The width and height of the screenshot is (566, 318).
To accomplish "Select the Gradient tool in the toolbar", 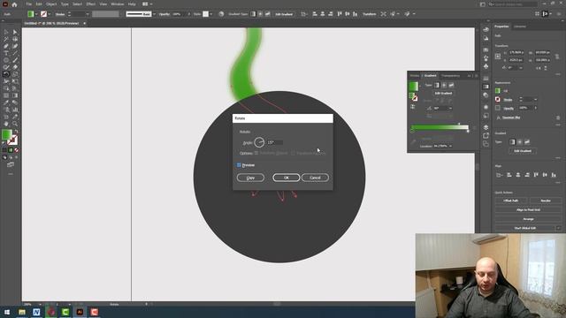I will point(15,95).
